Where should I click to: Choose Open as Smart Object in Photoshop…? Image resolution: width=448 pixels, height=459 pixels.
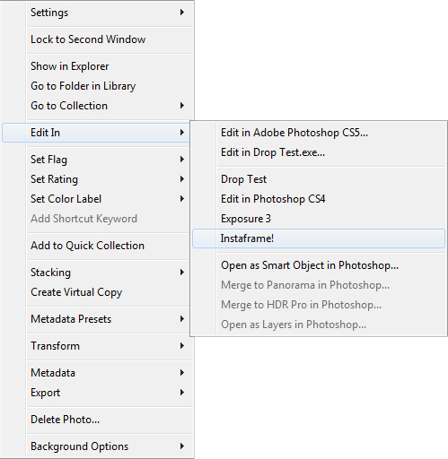319,265
